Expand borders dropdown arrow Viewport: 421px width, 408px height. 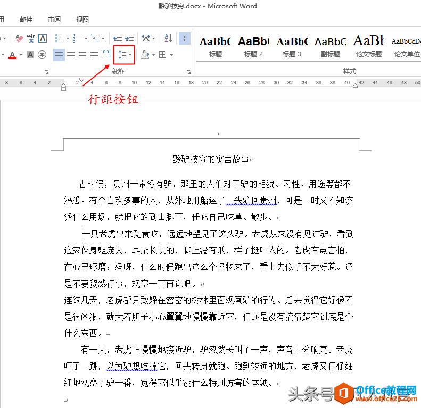[x=171, y=55]
